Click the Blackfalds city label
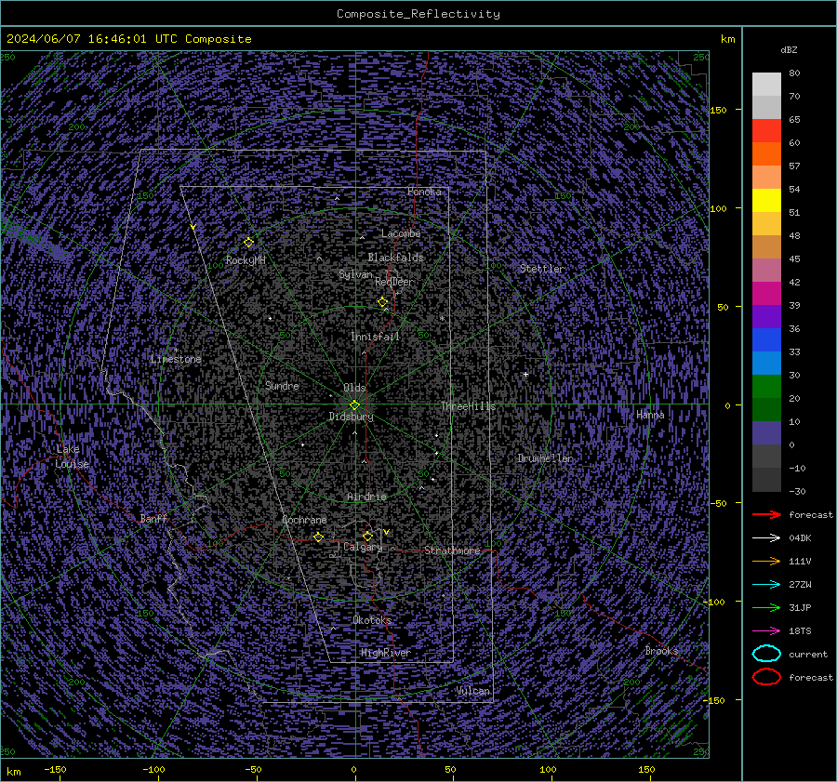This screenshot has height=782, width=837. (x=395, y=258)
